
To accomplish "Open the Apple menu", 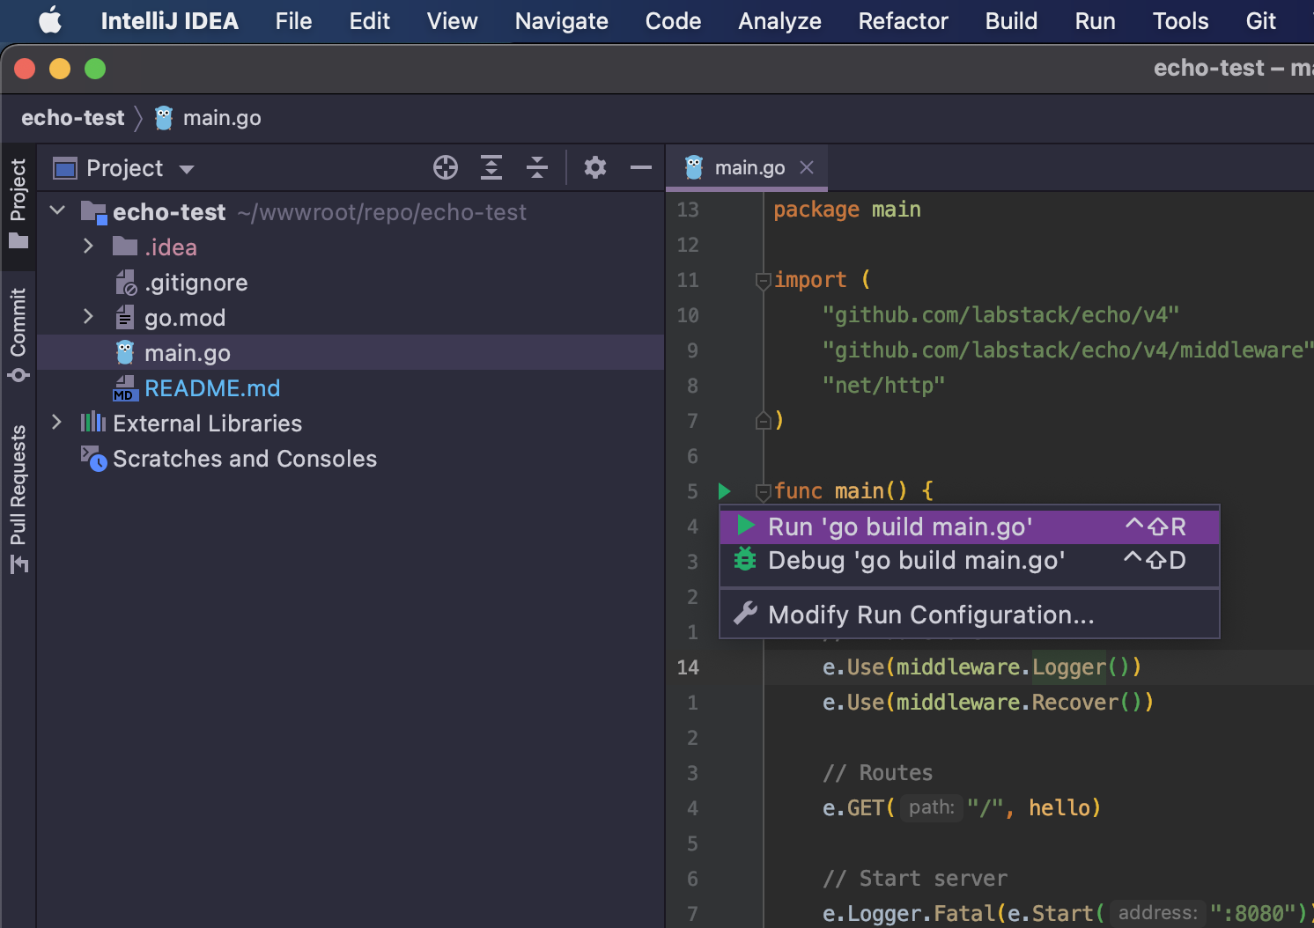I will tap(50, 20).
